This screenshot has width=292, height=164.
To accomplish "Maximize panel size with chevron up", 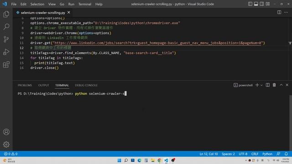I will 281,85.
